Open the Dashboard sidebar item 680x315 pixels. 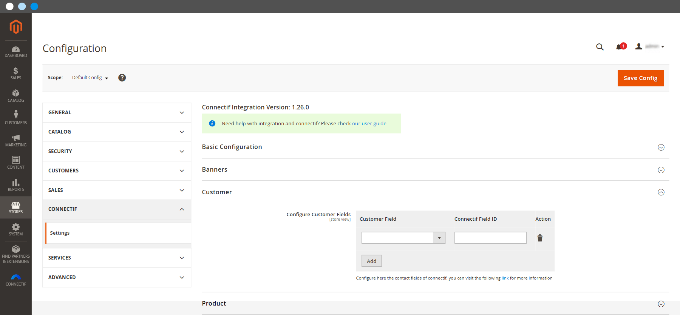16,52
